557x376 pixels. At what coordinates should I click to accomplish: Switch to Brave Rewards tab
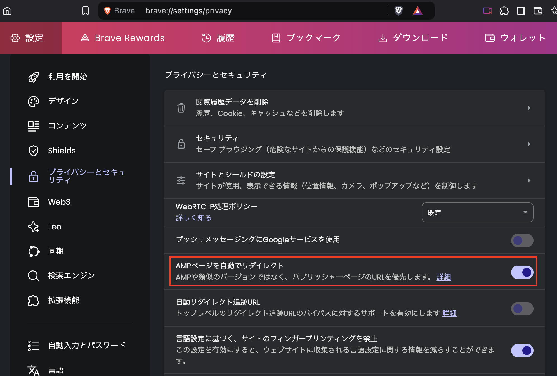pos(122,38)
